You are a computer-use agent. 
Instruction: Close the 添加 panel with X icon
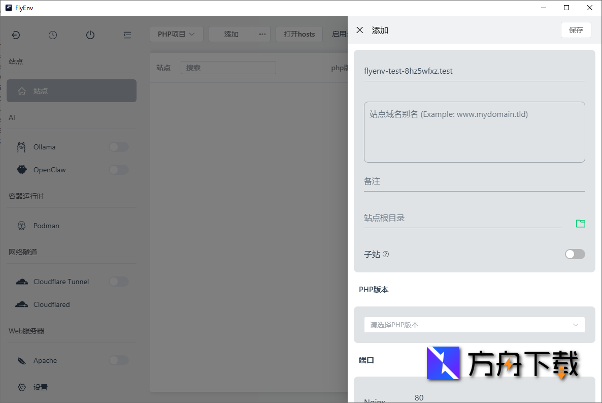tap(360, 30)
